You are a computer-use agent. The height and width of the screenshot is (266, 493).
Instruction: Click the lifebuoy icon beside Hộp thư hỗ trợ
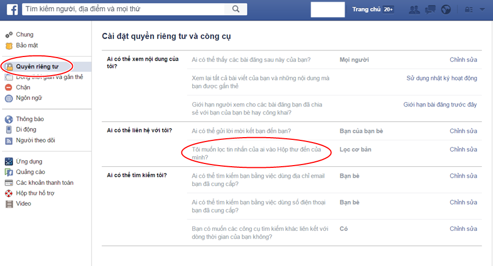click(x=9, y=193)
